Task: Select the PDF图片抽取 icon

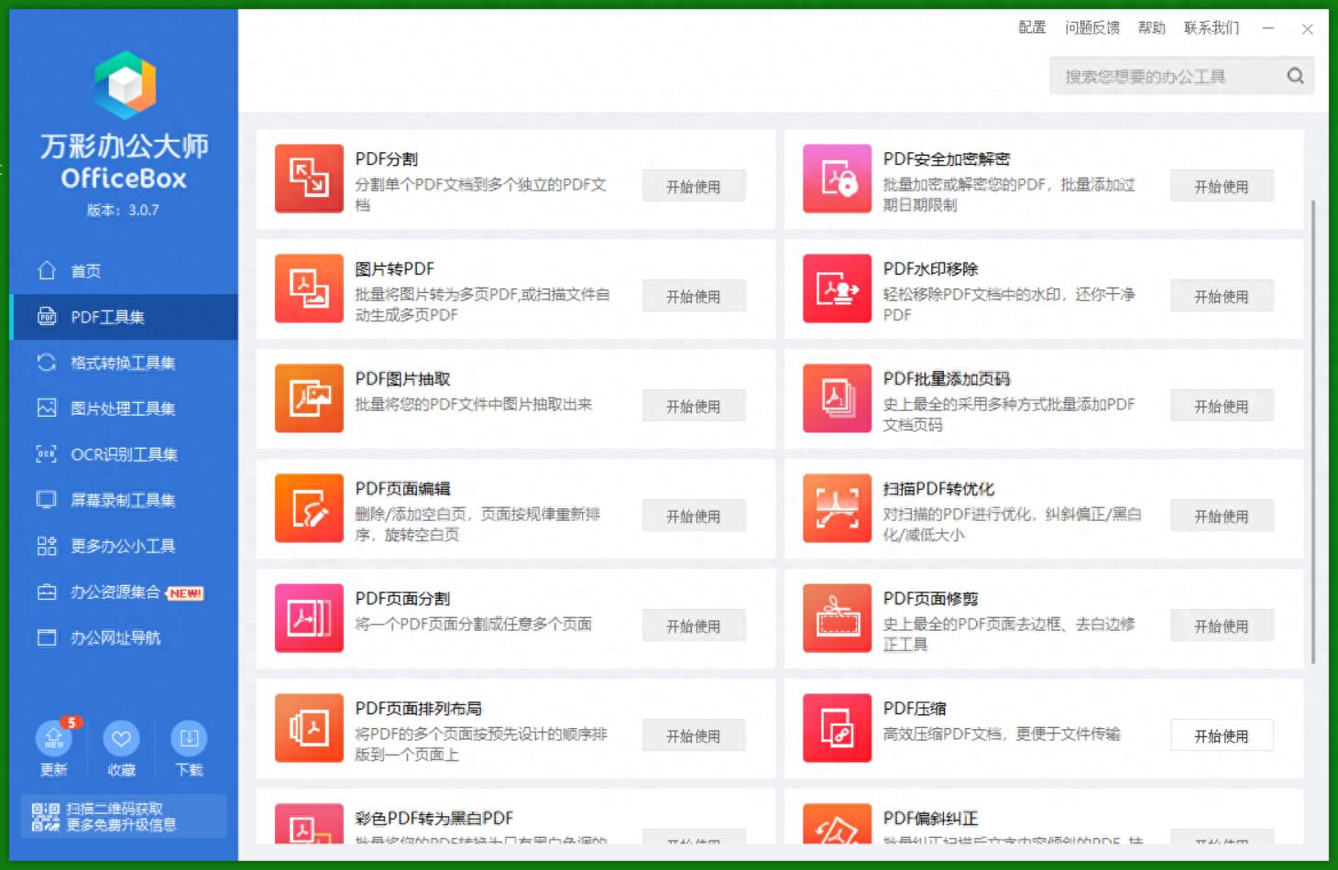Action: point(309,398)
